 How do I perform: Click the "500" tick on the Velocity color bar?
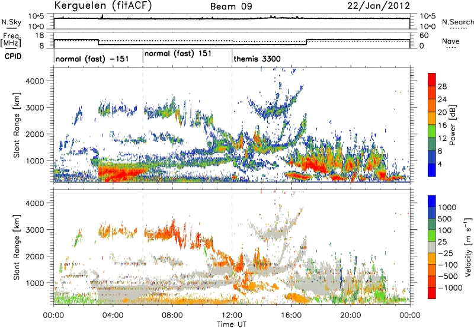point(446,218)
